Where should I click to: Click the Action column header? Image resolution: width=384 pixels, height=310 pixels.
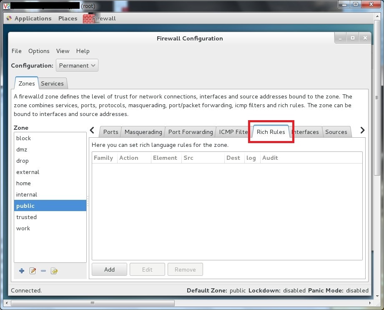[x=134, y=158]
